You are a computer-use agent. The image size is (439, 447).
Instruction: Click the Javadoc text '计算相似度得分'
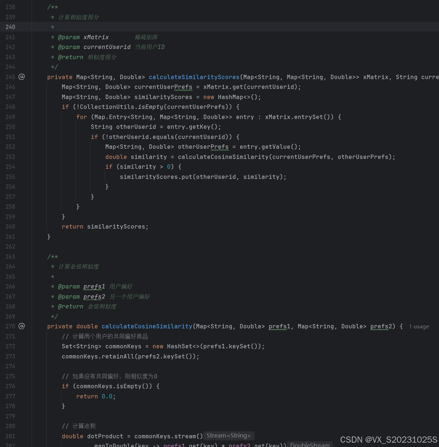[79, 17]
